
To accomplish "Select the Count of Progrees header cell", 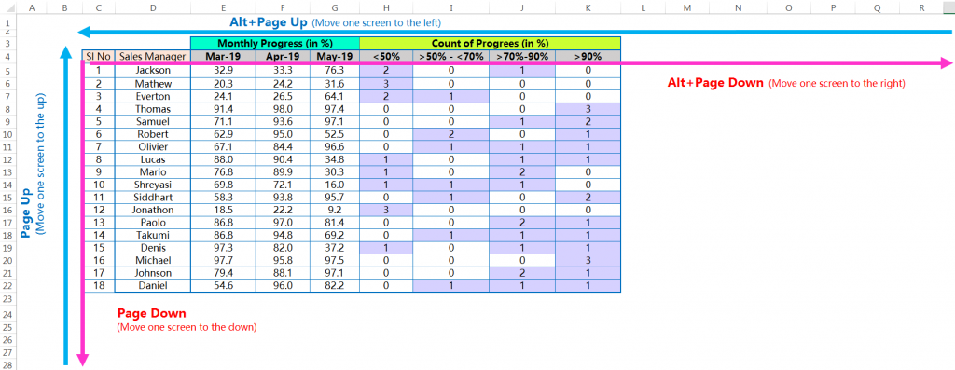I will pos(490,43).
